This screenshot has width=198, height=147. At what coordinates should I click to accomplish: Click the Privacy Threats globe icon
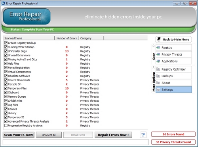(x=158, y=54)
